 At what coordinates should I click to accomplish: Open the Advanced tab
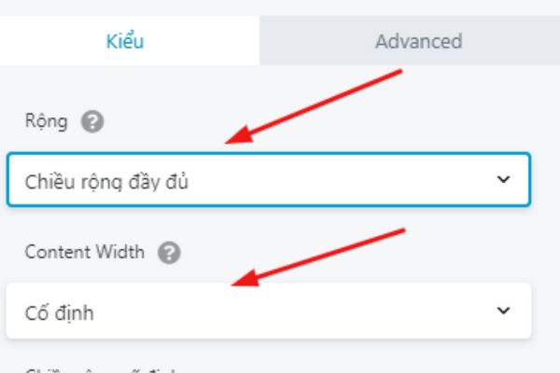click(x=418, y=41)
